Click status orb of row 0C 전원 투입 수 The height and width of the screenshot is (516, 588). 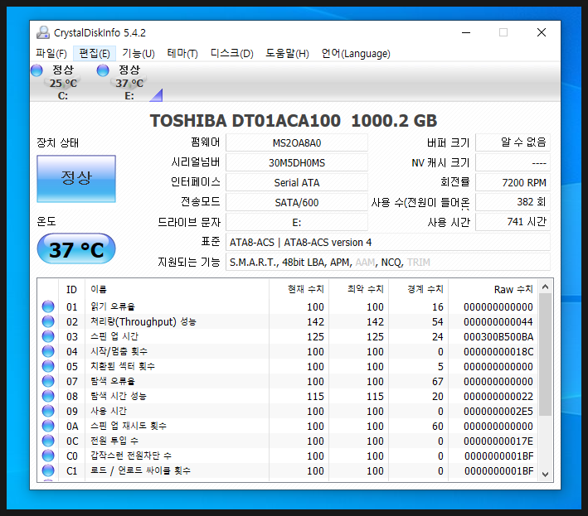point(48,441)
